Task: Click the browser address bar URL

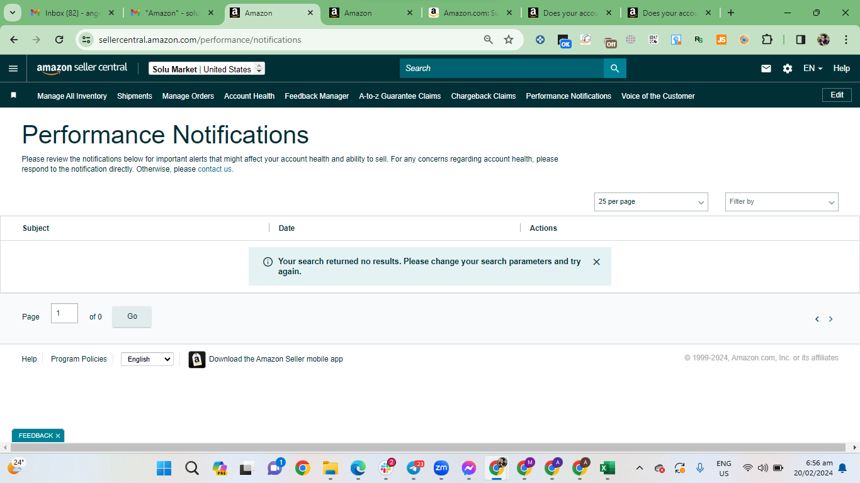Action: pos(200,40)
